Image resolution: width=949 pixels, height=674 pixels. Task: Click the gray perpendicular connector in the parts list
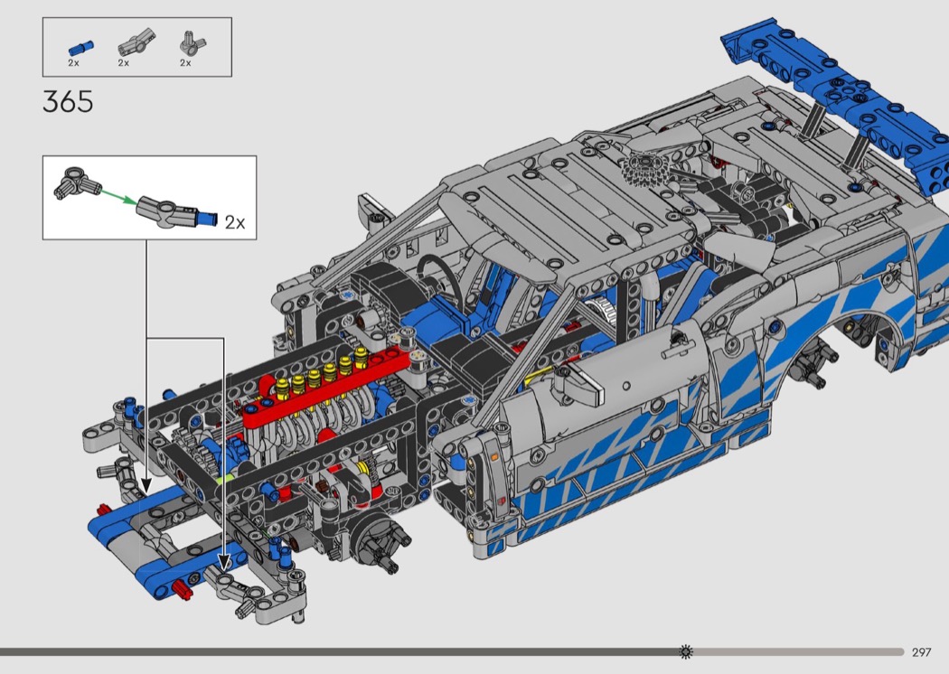point(189,43)
